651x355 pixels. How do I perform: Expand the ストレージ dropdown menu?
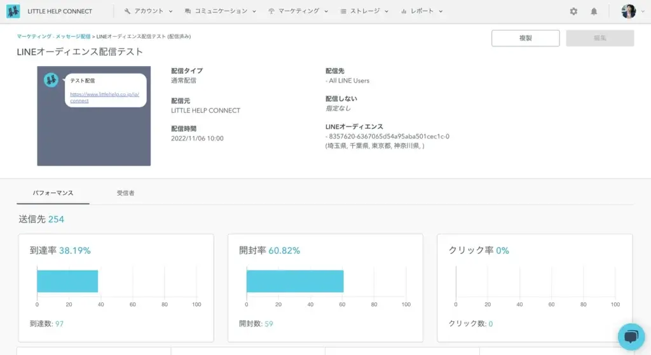coord(364,11)
